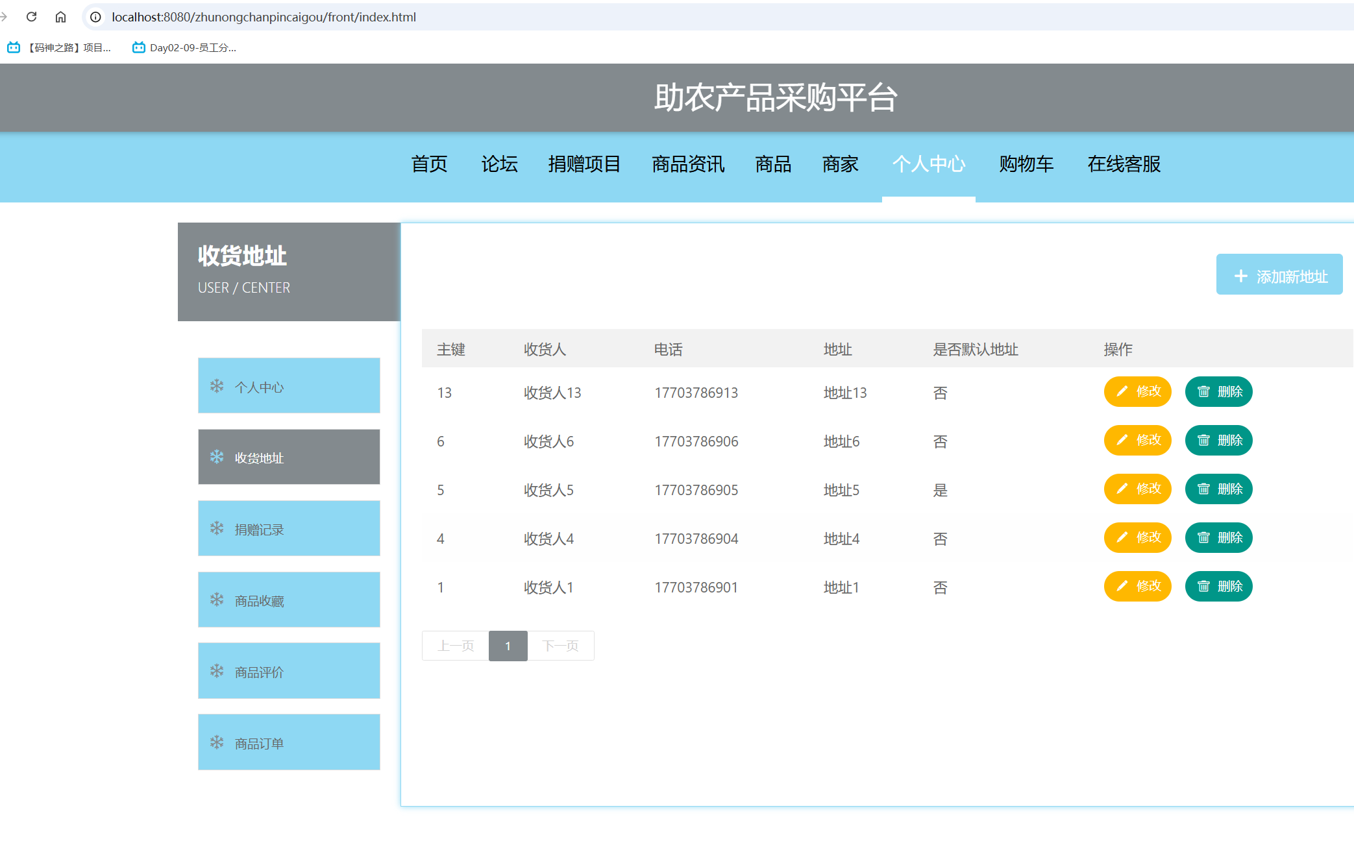
Task: Select page 1 in pagination
Action: (x=508, y=646)
